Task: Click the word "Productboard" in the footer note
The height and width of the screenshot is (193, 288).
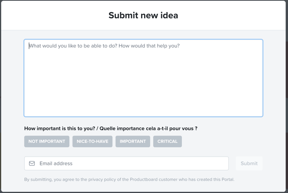Action: coord(144,180)
